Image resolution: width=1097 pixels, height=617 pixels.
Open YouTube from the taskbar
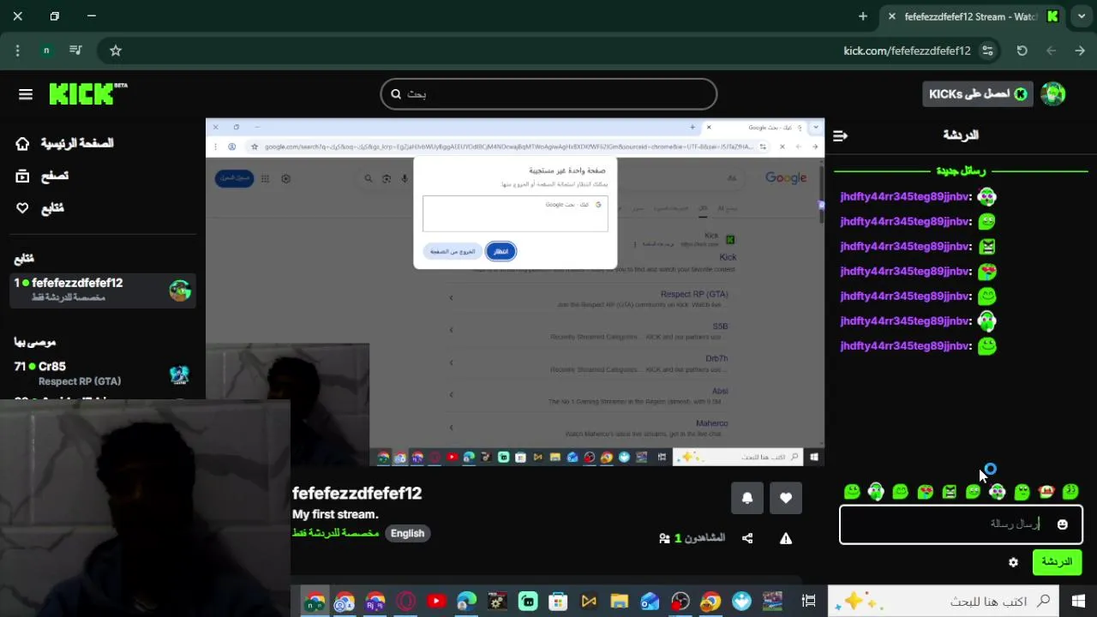pos(435,602)
